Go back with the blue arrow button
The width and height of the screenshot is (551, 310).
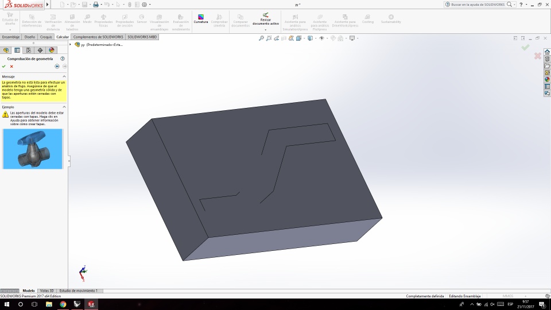coord(57,67)
